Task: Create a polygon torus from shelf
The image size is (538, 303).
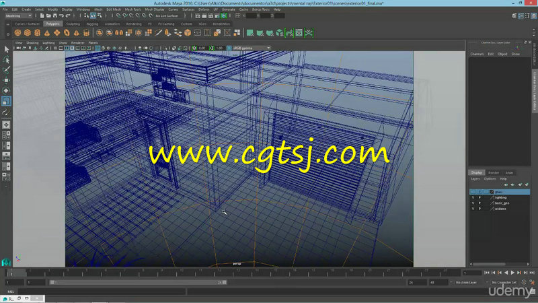Action: tap(67, 33)
